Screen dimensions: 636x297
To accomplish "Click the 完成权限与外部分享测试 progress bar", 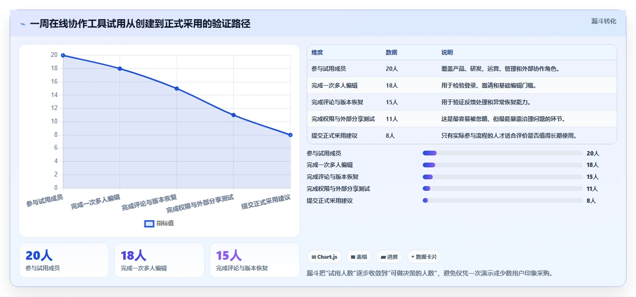I will pos(502,189).
